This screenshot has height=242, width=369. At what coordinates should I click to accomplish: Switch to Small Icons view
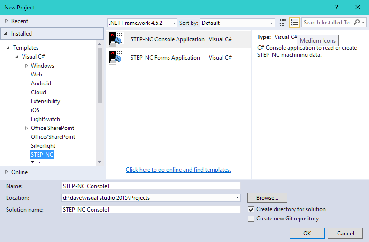click(x=283, y=23)
